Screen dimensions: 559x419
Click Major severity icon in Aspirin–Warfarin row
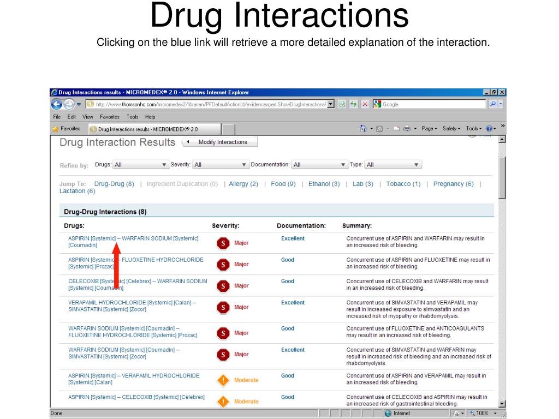223,243
